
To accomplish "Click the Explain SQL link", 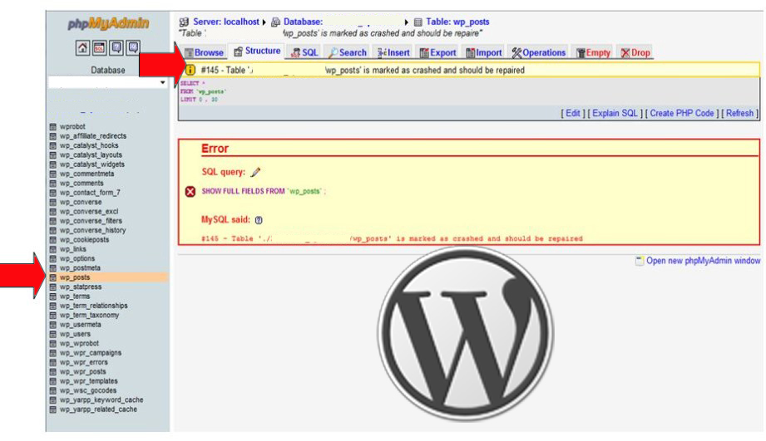I will tap(615, 114).
